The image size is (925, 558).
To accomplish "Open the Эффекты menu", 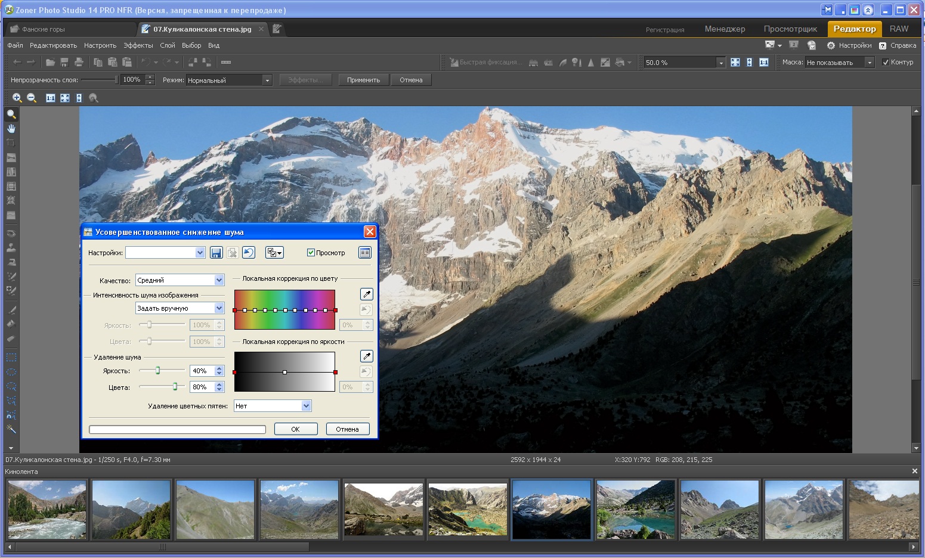I will tap(138, 45).
